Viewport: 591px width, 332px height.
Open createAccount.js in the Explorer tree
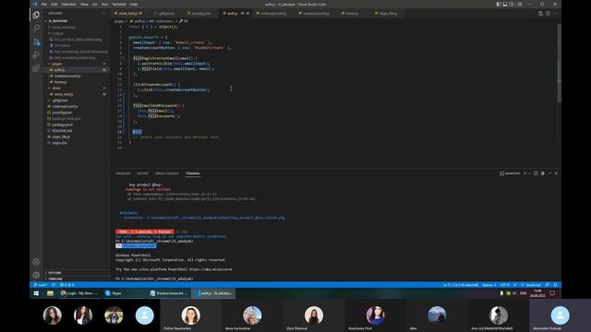77,76
